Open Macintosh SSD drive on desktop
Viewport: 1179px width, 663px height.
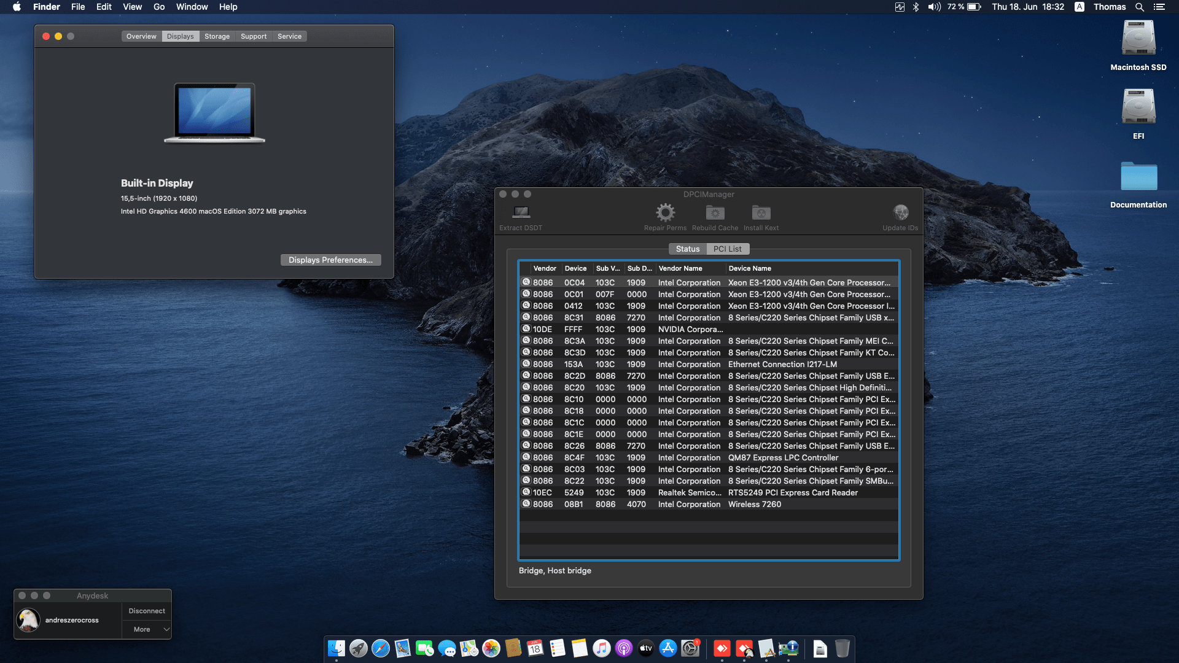1138,46
